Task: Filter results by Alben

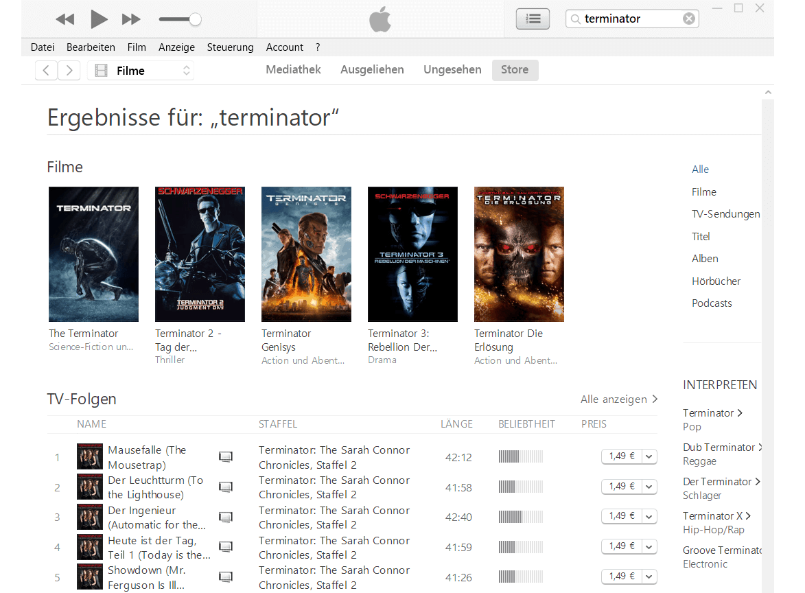Action: [705, 259]
